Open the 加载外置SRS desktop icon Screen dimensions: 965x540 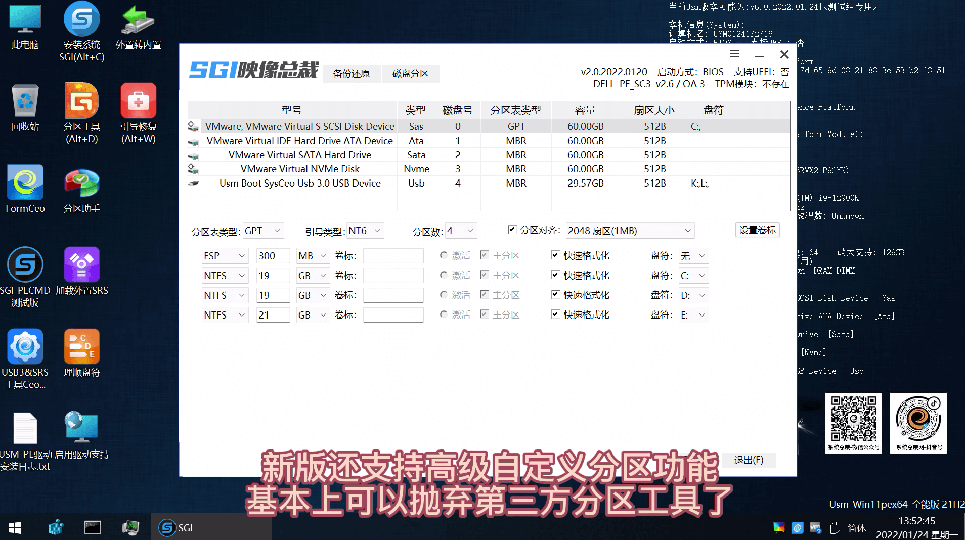coord(82,271)
